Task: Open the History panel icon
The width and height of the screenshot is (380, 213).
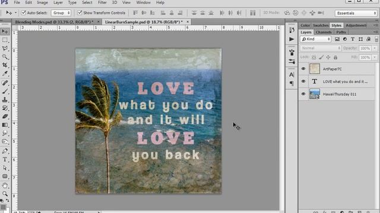Action: (x=292, y=30)
